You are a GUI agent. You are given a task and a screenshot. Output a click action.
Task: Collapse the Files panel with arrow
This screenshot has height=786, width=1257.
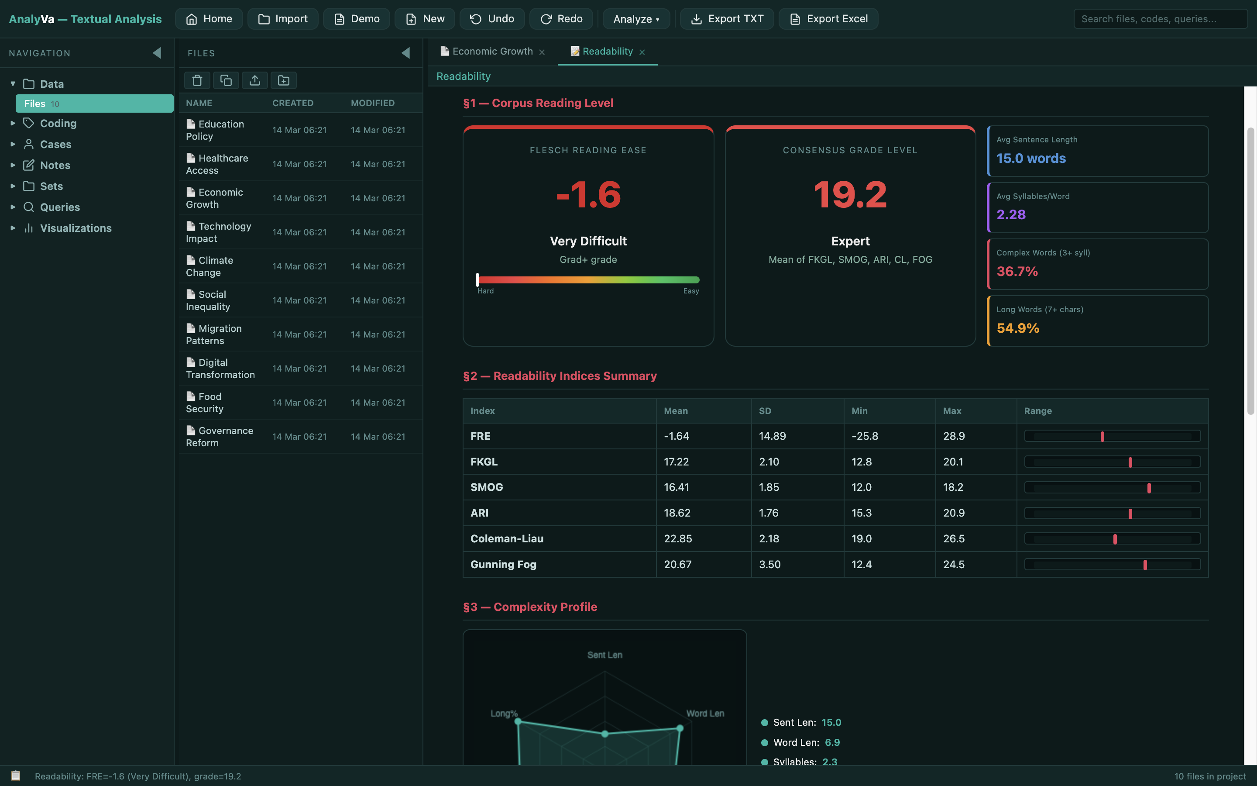pyautogui.click(x=405, y=53)
